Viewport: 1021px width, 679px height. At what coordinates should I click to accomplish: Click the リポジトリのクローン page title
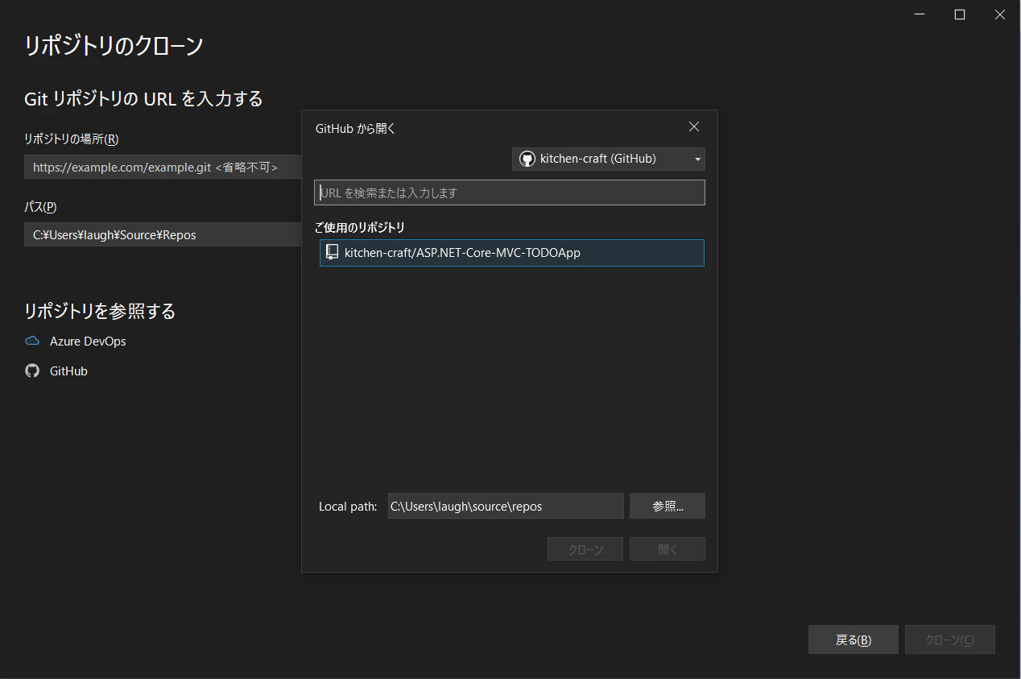[x=114, y=45]
